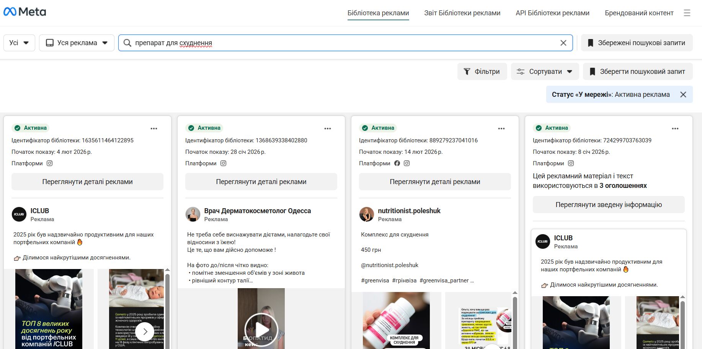This screenshot has height=349, width=702.
Task: View ad details for ad 1368639338402880
Action: point(261,182)
